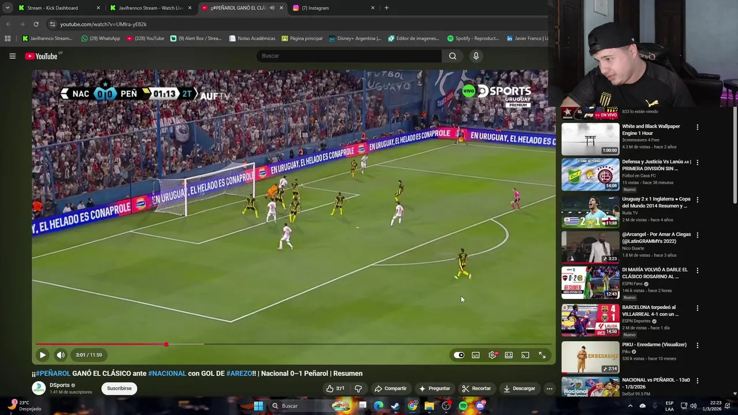Click the #NACIONAL hashtag in title

[x=167, y=373]
